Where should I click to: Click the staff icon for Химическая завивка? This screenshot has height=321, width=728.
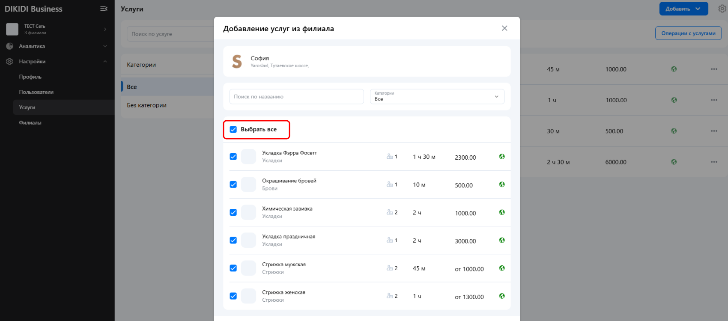click(390, 212)
